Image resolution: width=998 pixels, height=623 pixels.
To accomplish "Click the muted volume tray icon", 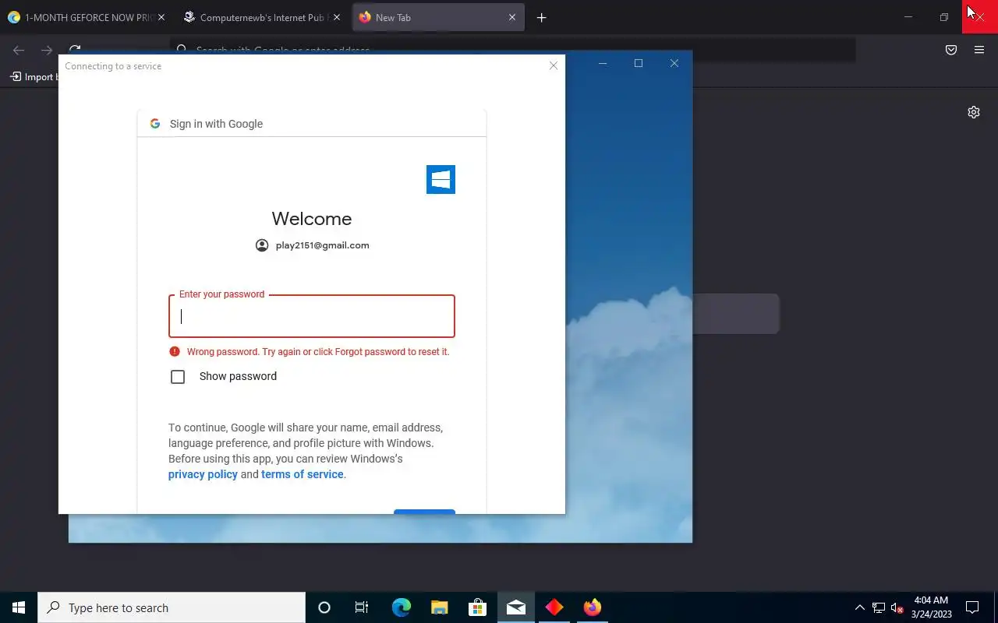I will click(x=897, y=607).
